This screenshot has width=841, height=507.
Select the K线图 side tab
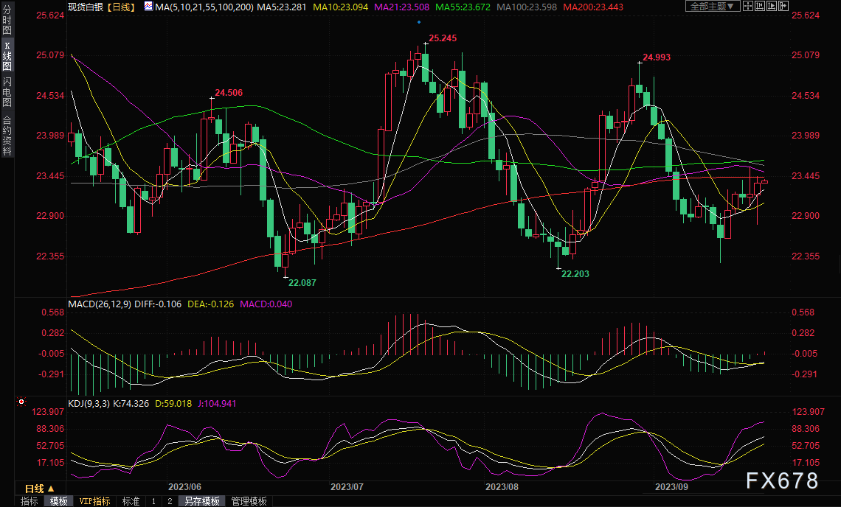7,56
